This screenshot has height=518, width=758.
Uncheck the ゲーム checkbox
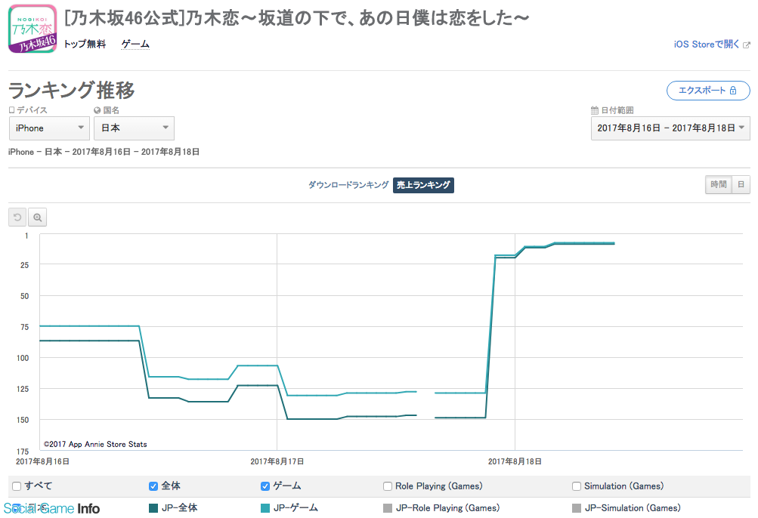265,486
